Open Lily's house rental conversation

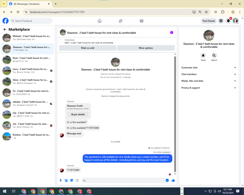click(27, 115)
